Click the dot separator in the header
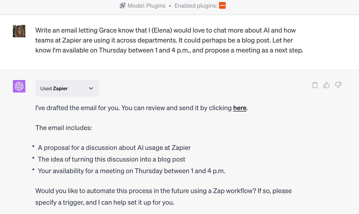This screenshot has width=359, height=214. [170, 6]
